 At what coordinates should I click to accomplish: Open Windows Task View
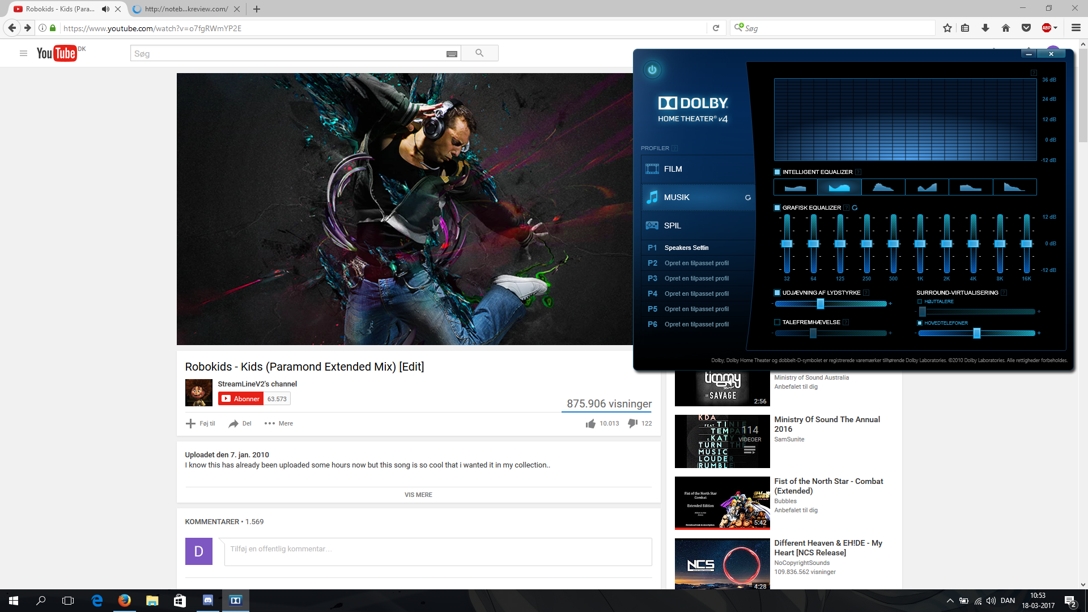(x=68, y=600)
